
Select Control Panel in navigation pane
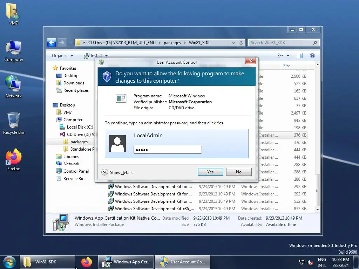tap(72, 171)
